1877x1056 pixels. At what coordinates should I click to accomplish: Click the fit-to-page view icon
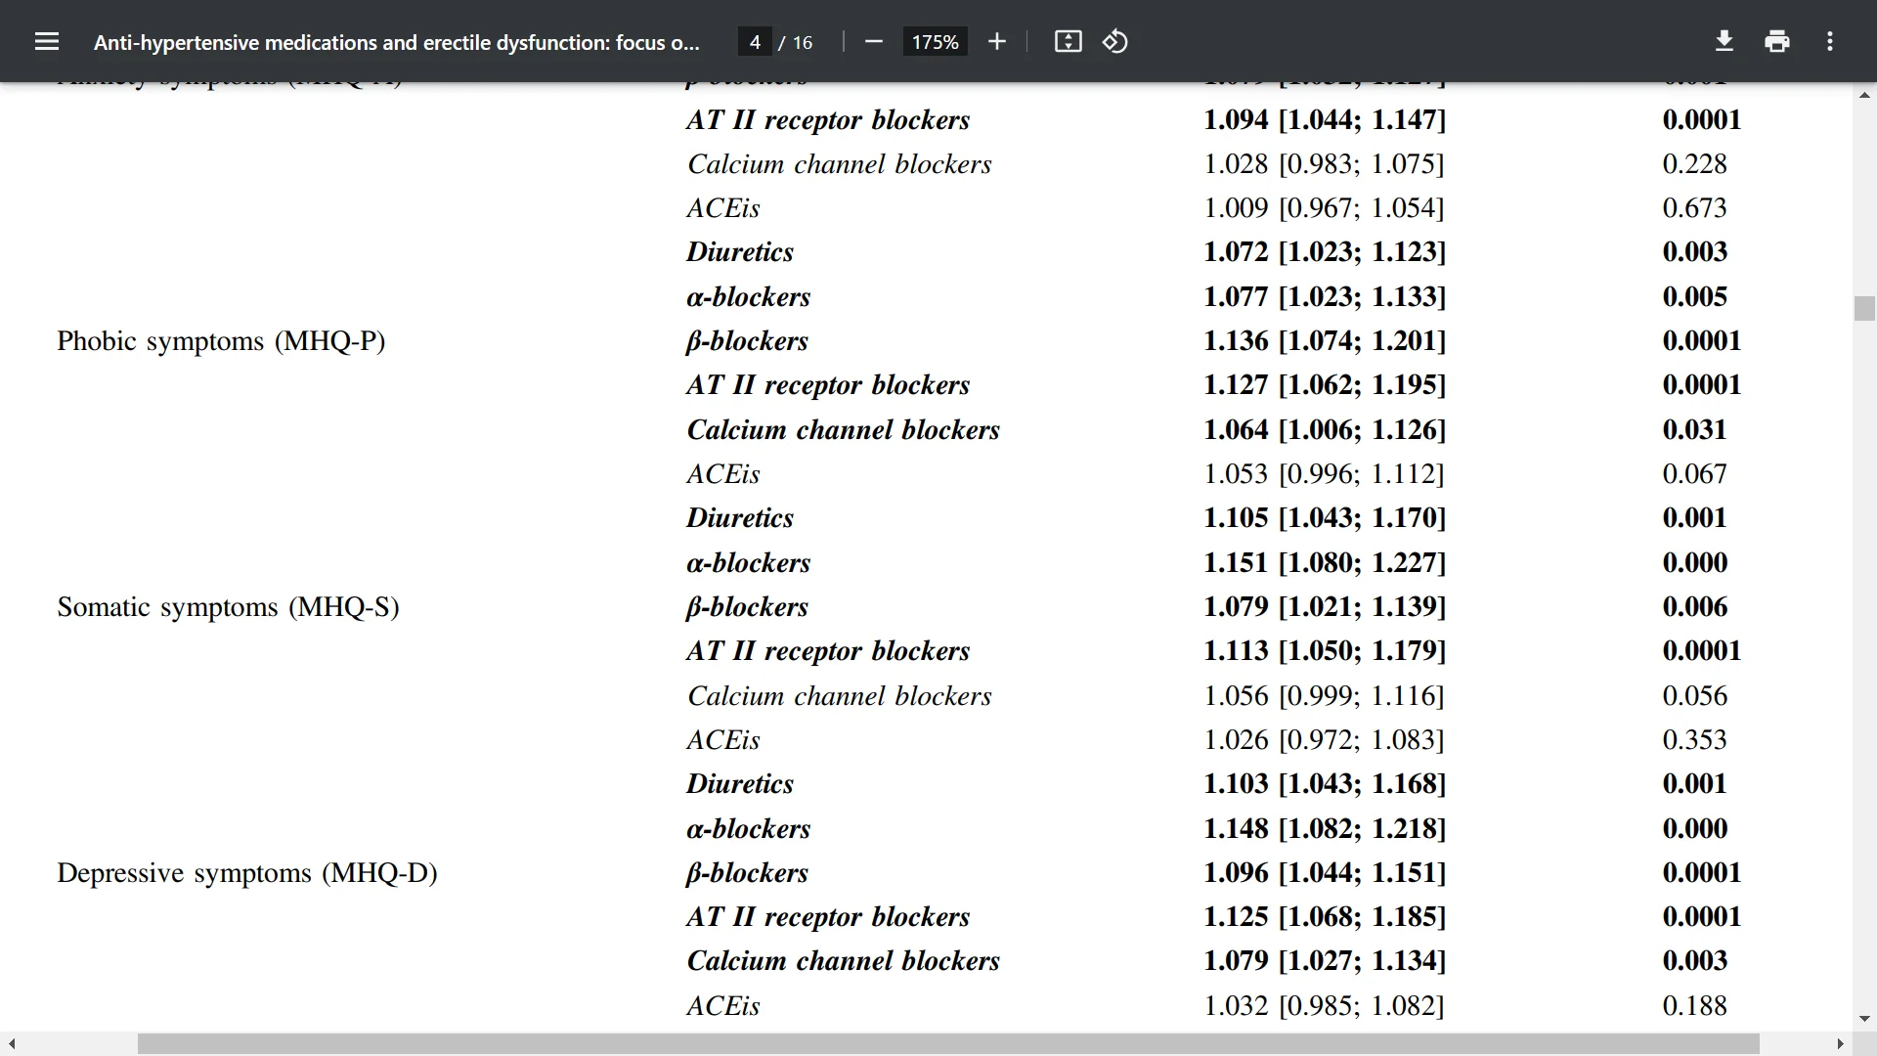click(x=1068, y=41)
